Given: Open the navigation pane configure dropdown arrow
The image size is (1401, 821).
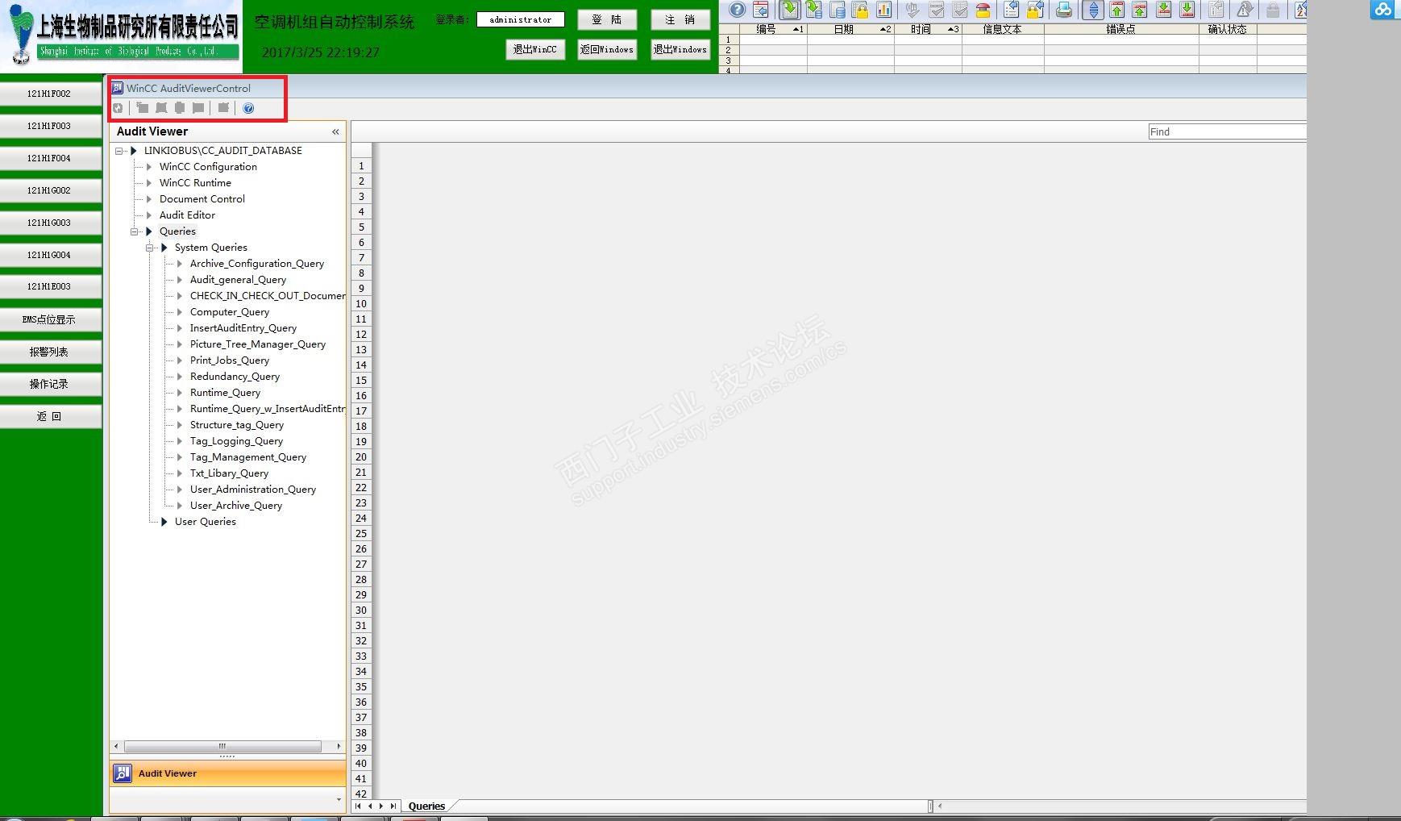Looking at the screenshot, I should click(339, 799).
